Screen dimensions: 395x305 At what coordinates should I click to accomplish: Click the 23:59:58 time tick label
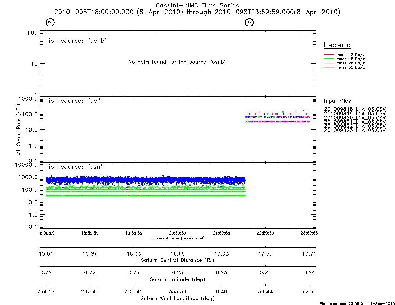point(309,233)
